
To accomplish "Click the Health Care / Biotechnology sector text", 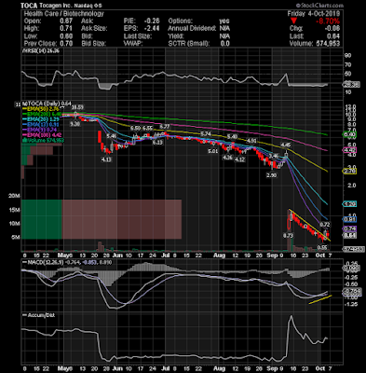I will click(x=64, y=14).
